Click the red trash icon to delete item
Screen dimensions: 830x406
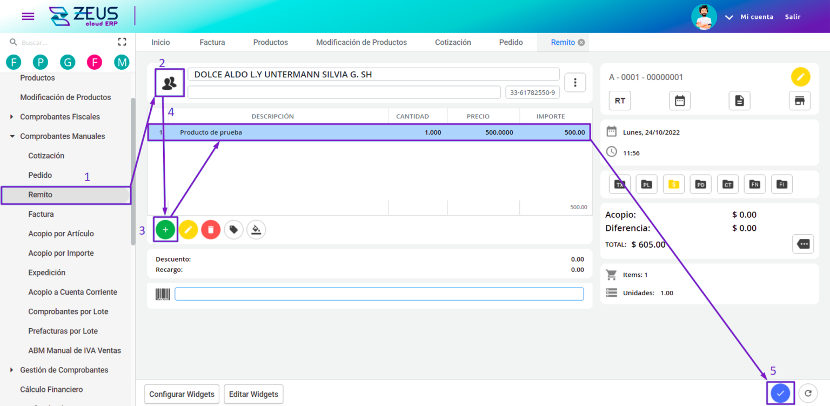211,229
